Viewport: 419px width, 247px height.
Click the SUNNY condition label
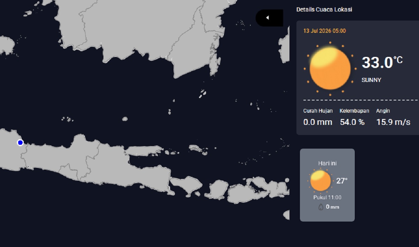coord(371,80)
